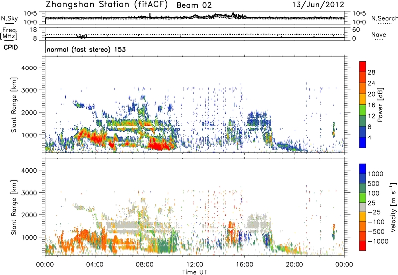Select the 20:00 time tick label
The height and width of the screenshot is (275, 398).
point(294,265)
